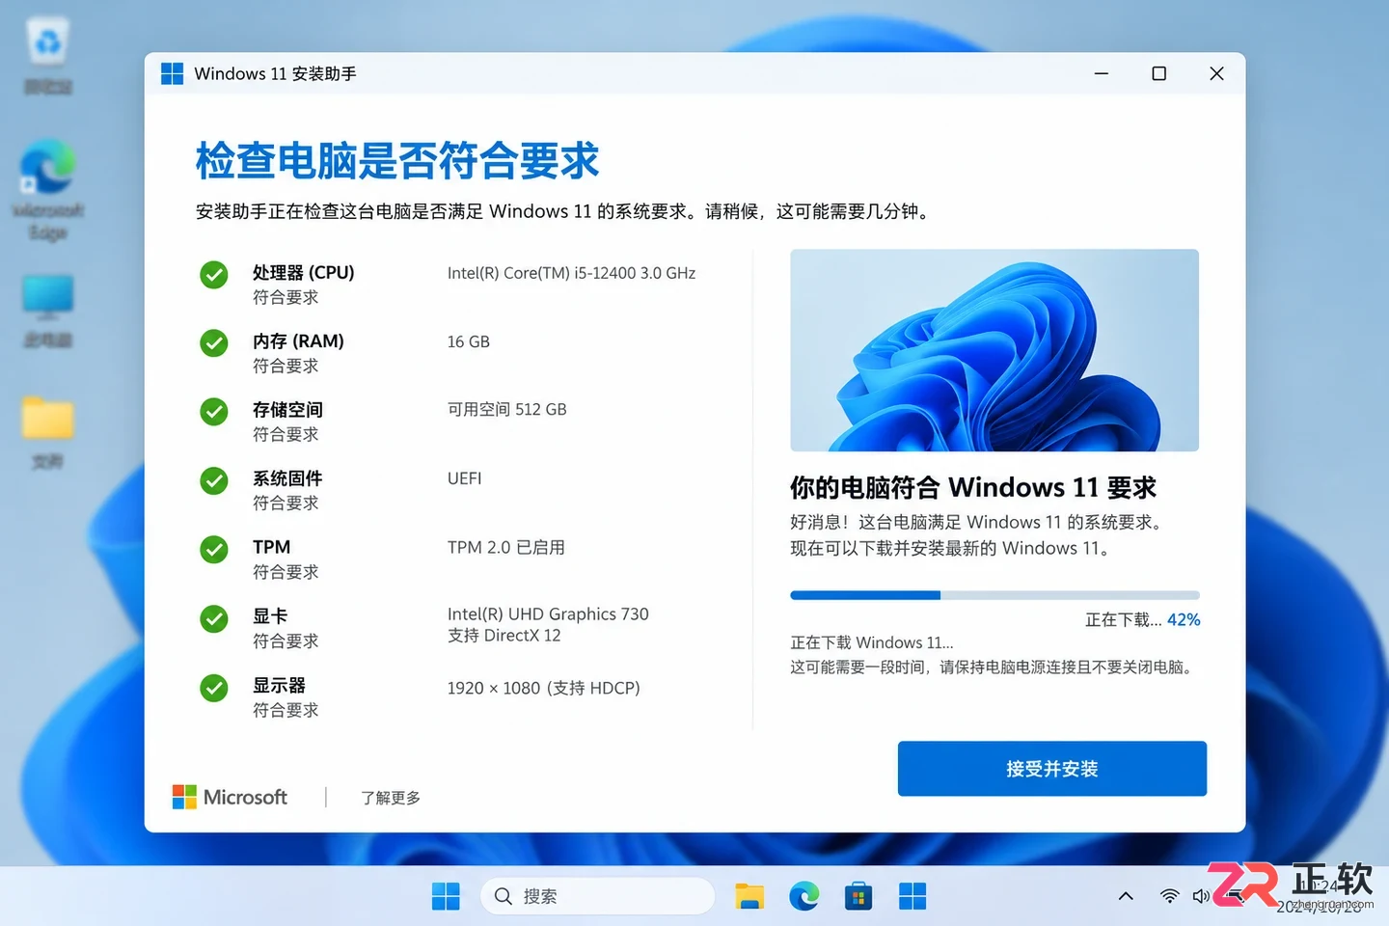Click the green check beside 内存 (RAM)
This screenshot has width=1389, height=926.
click(x=213, y=343)
